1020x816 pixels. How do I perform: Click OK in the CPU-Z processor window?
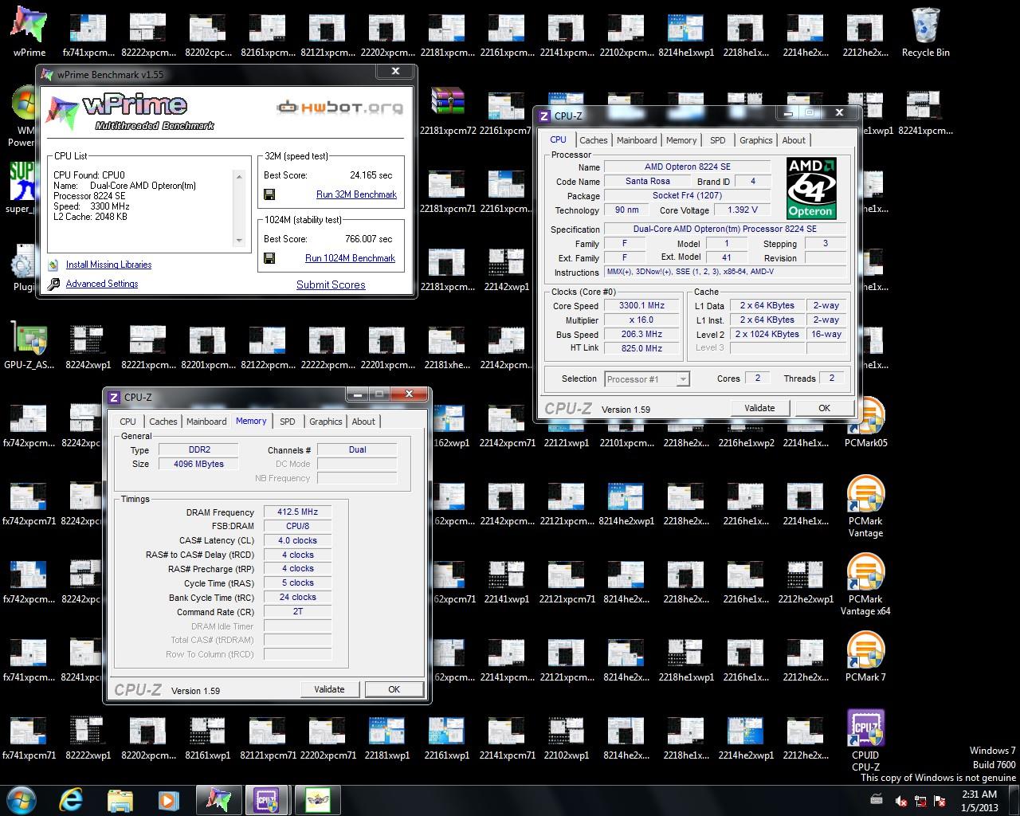(x=824, y=408)
